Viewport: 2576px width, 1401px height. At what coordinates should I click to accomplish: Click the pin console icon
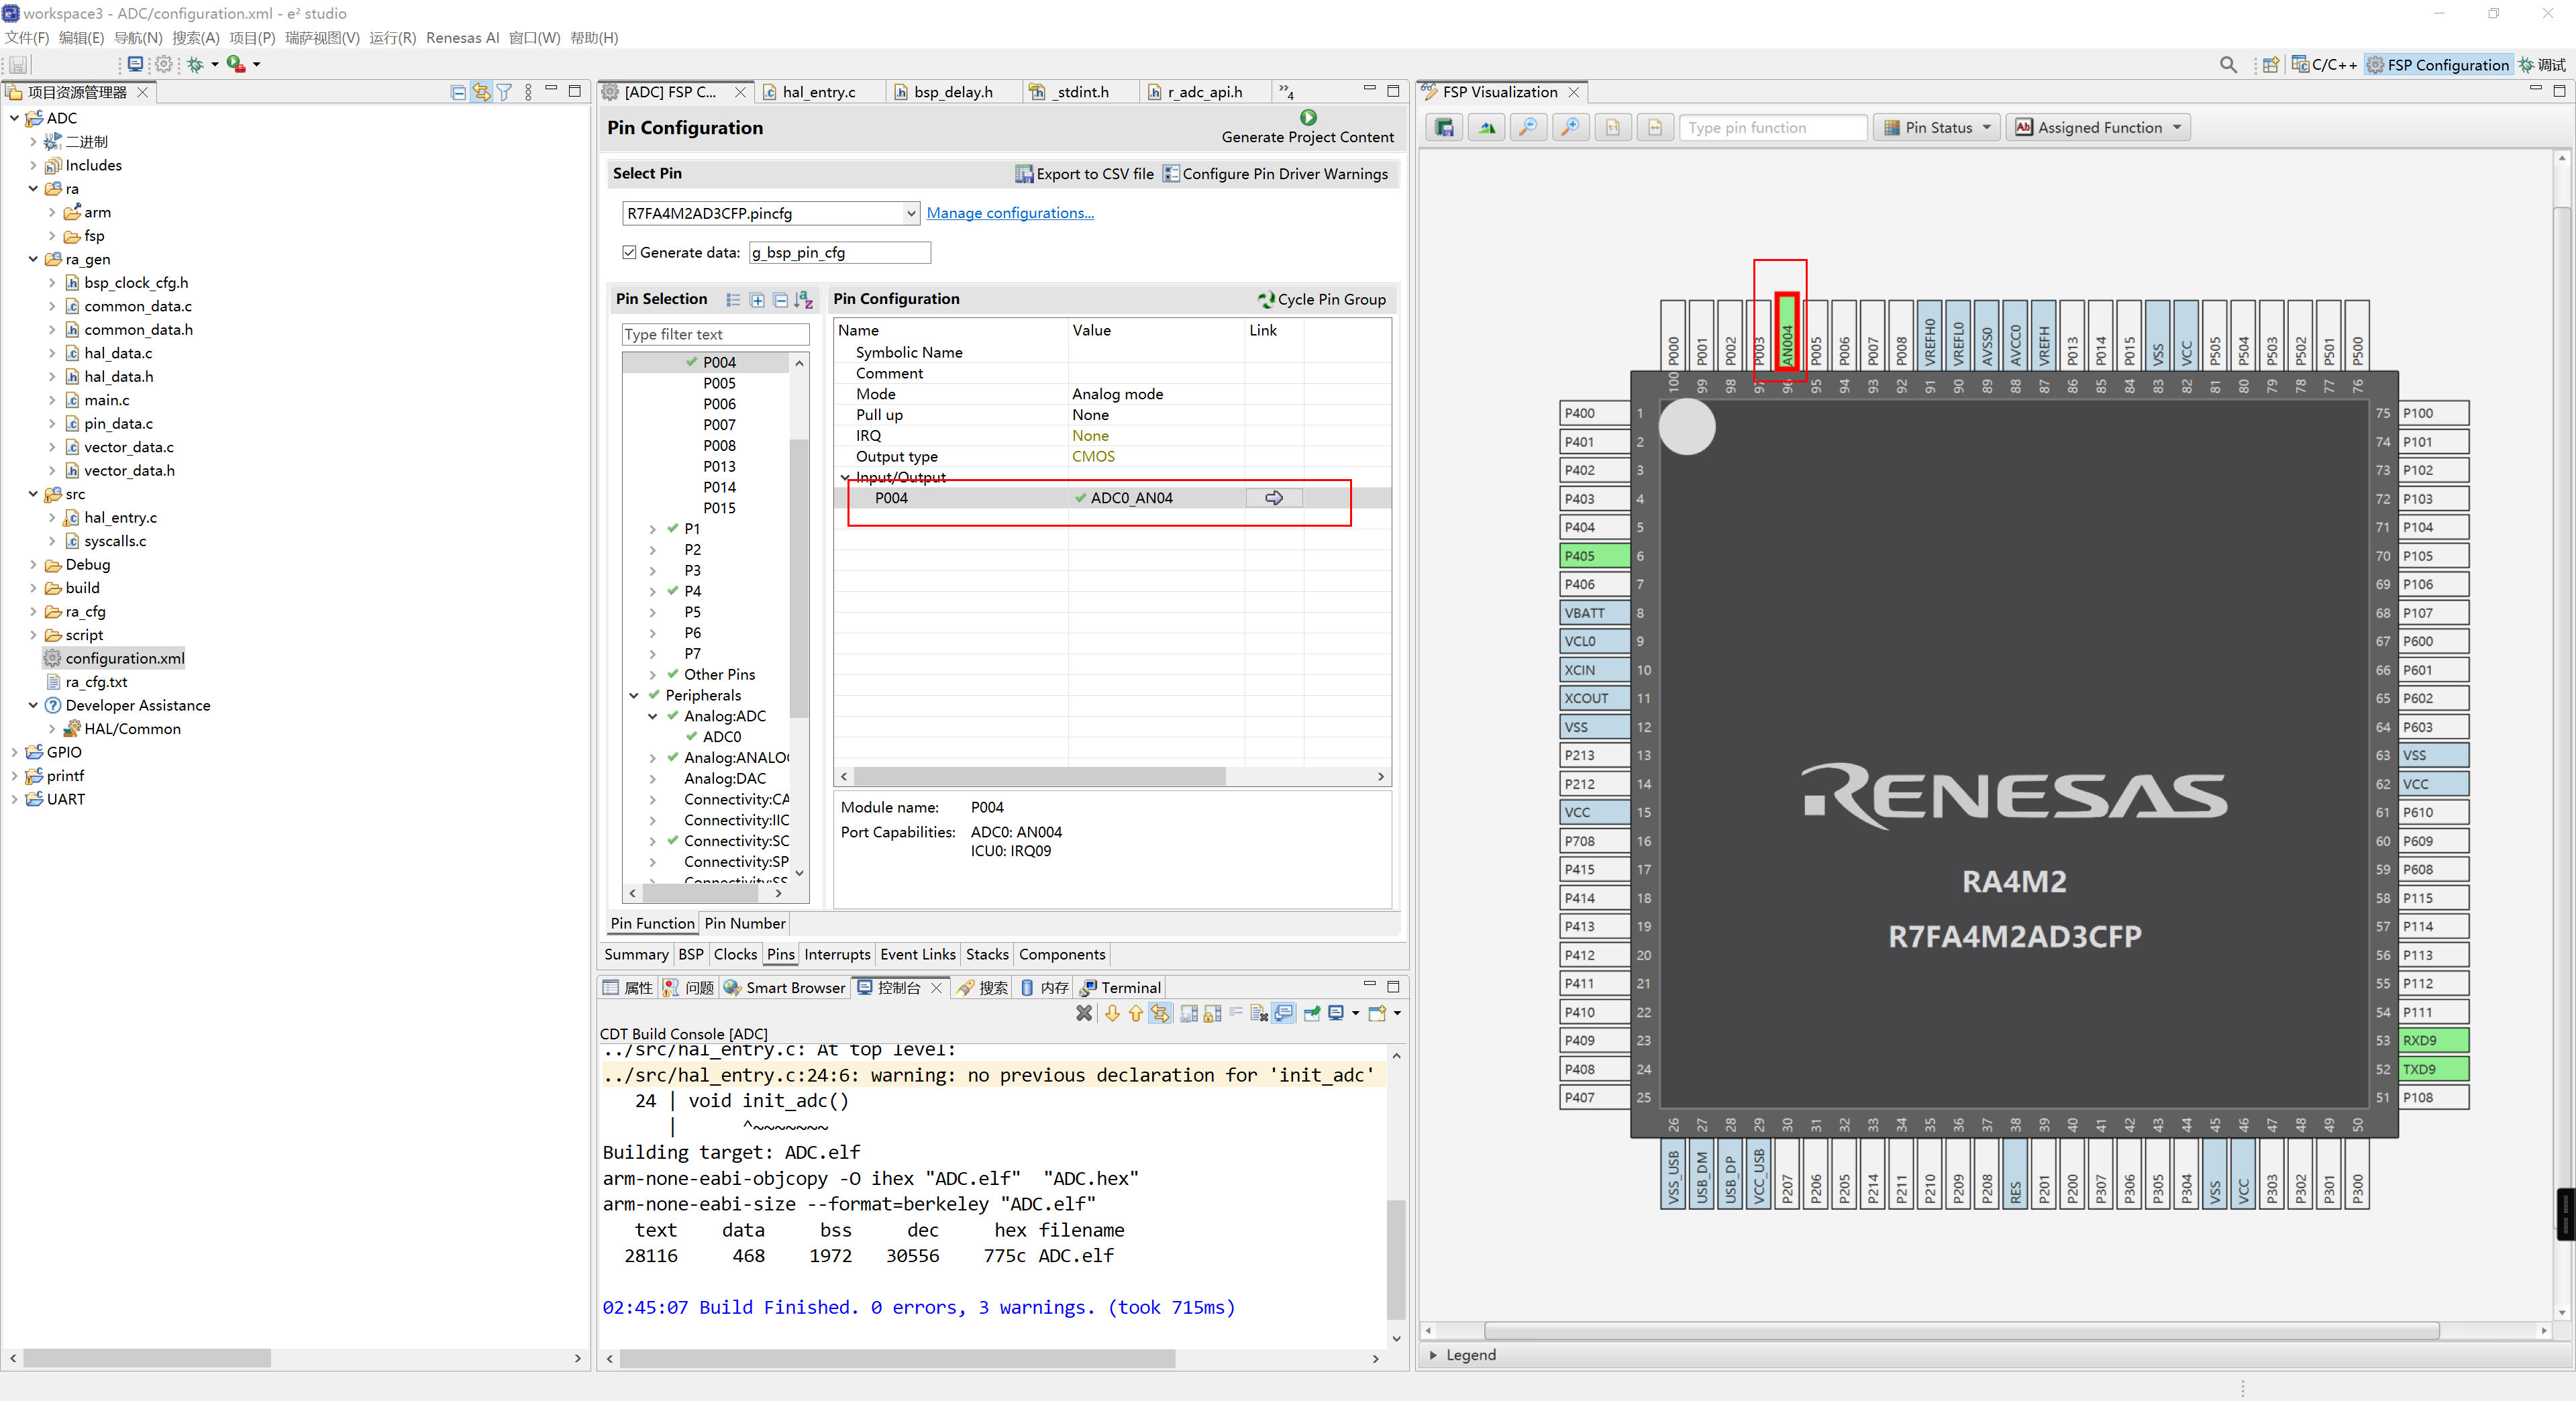1312,1013
